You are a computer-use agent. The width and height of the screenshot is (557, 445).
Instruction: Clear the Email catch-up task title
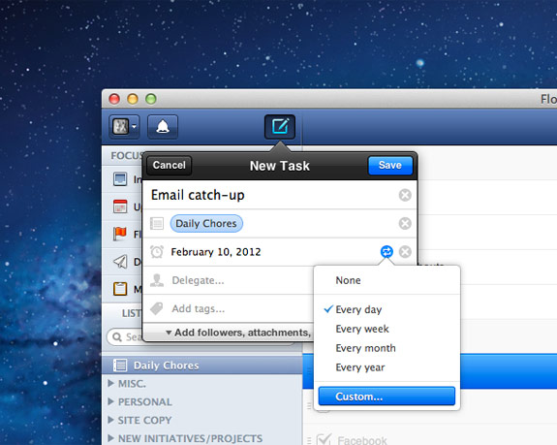coord(405,195)
